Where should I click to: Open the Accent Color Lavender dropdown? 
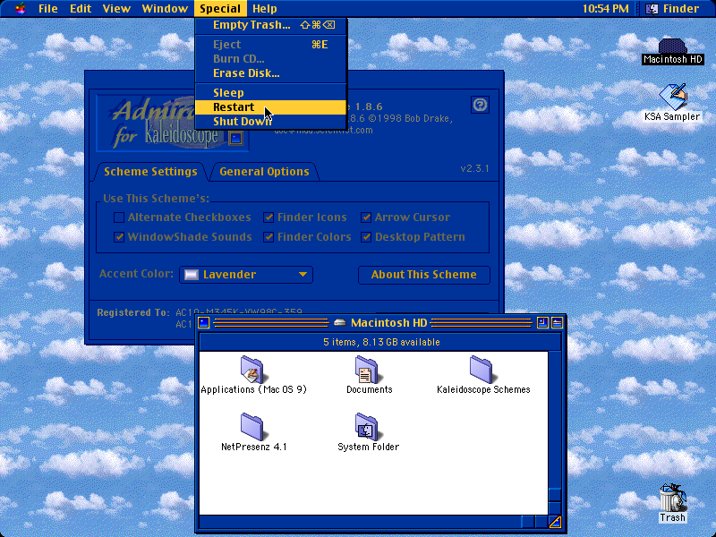click(246, 275)
